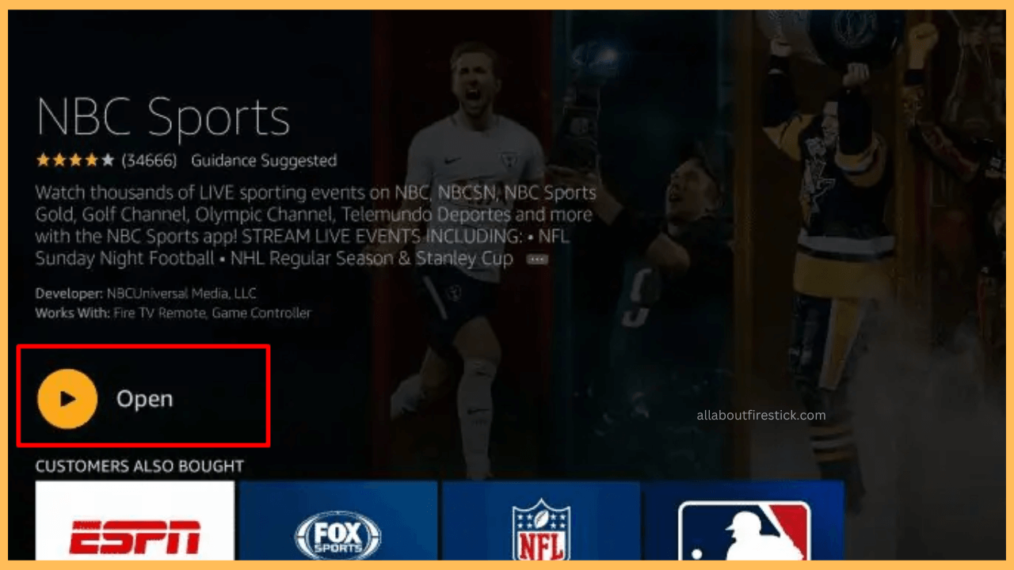Select the FOX Sports logo tile

click(337, 534)
